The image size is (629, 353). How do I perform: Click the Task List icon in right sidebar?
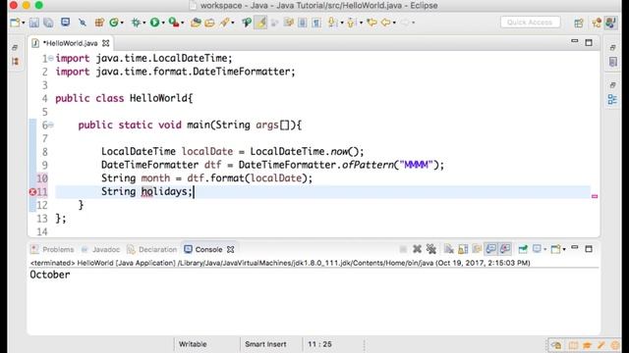[612, 62]
